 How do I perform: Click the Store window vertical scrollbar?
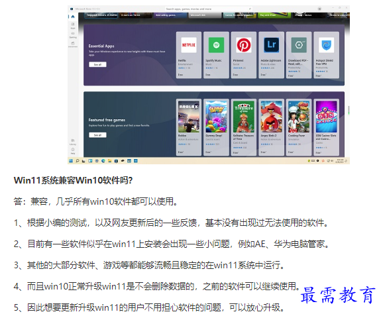pyautogui.click(x=349, y=110)
